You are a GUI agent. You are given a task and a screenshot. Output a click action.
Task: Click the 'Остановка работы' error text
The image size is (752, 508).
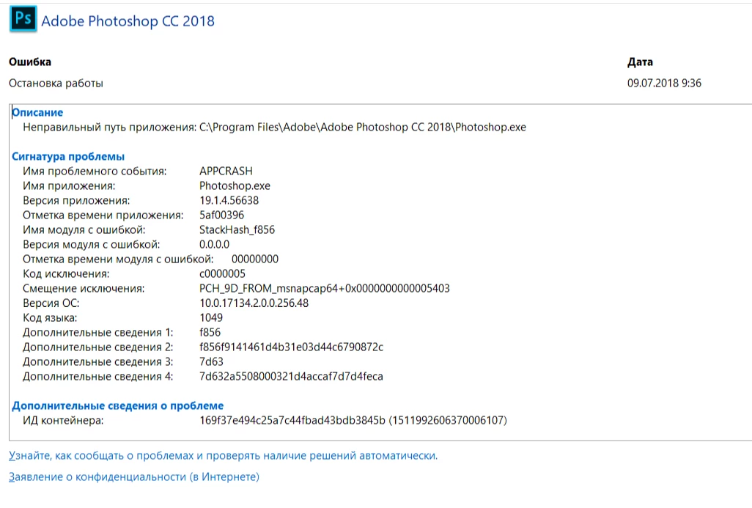[56, 83]
